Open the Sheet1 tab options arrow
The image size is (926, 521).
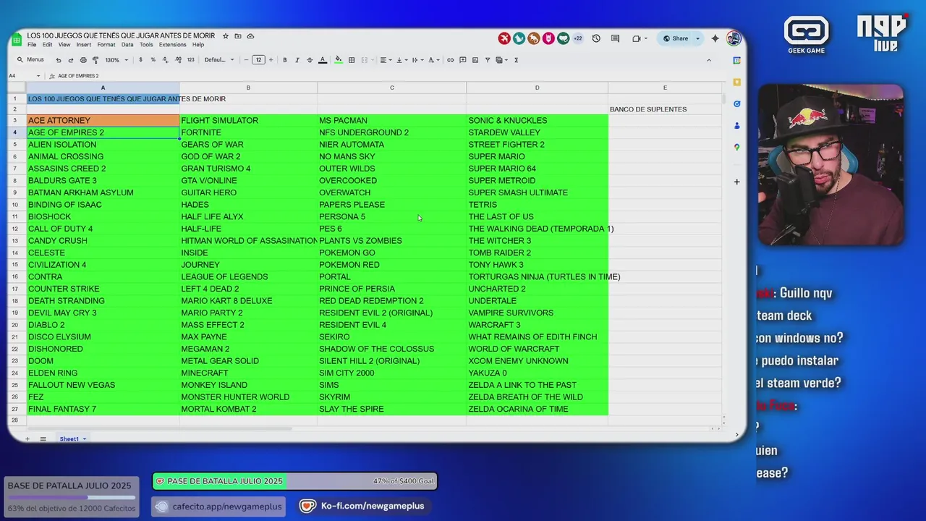pos(84,439)
